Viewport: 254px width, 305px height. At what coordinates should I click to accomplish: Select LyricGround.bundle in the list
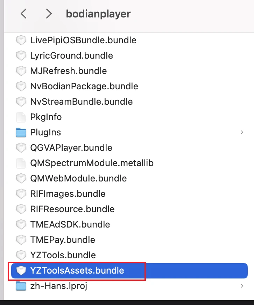[71, 55]
